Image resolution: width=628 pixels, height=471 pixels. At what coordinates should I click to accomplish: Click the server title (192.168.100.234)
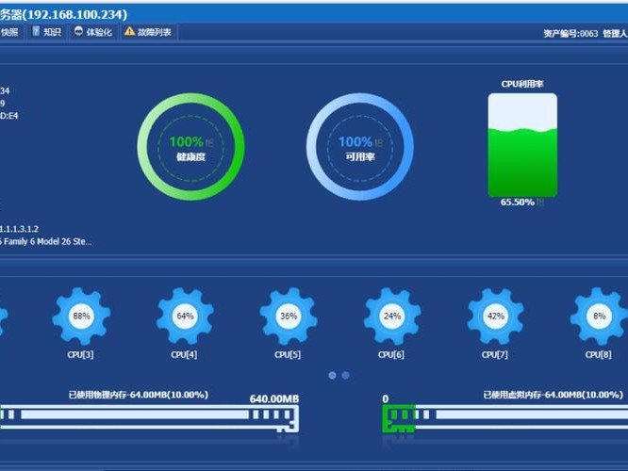(x=64, y=15)
